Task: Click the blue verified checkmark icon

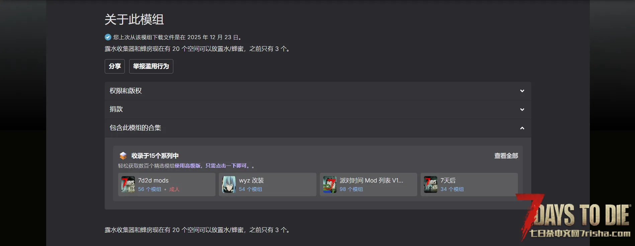Action: (108, 37)
